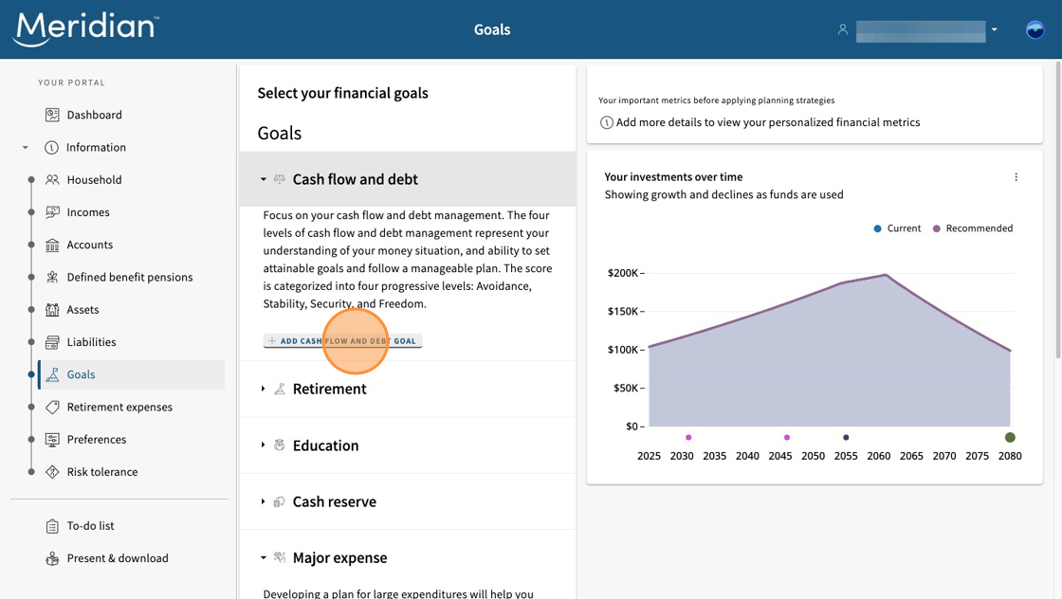
Task: Go to Risk tolerance page
Action: [x=102, y=472]
